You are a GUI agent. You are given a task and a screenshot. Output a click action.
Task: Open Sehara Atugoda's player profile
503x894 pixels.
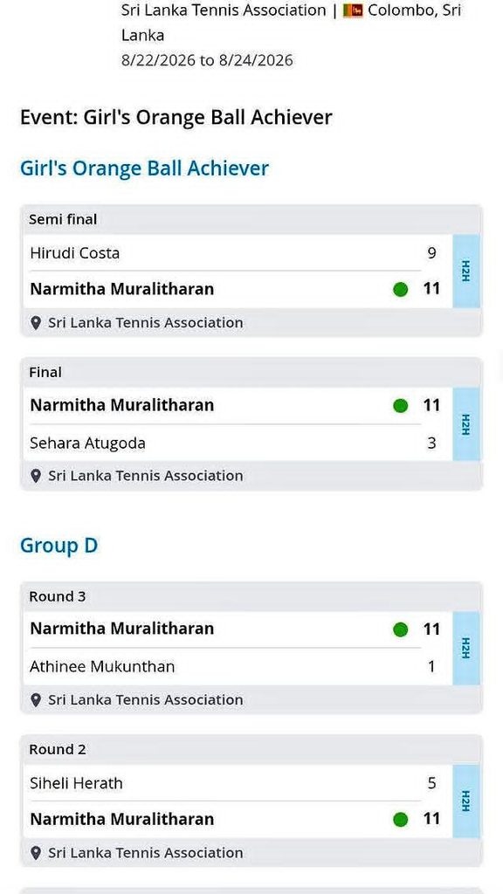88,443
